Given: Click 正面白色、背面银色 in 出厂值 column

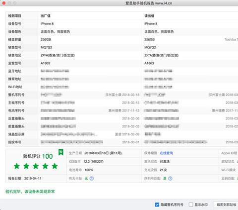Looking at the screenshot, I should tap(56, 31).
